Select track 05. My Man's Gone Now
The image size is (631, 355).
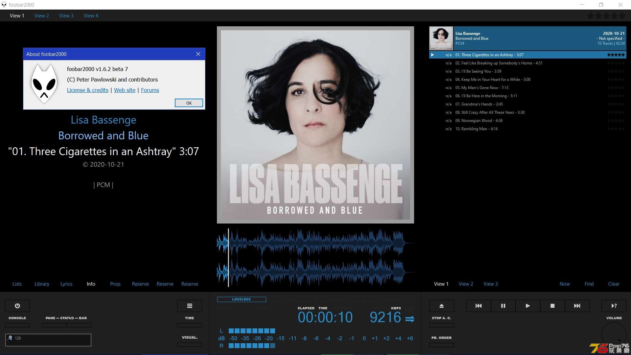[528, 88]
